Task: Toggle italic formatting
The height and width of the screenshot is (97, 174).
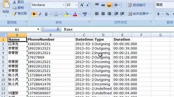Action: click(40, 14)
